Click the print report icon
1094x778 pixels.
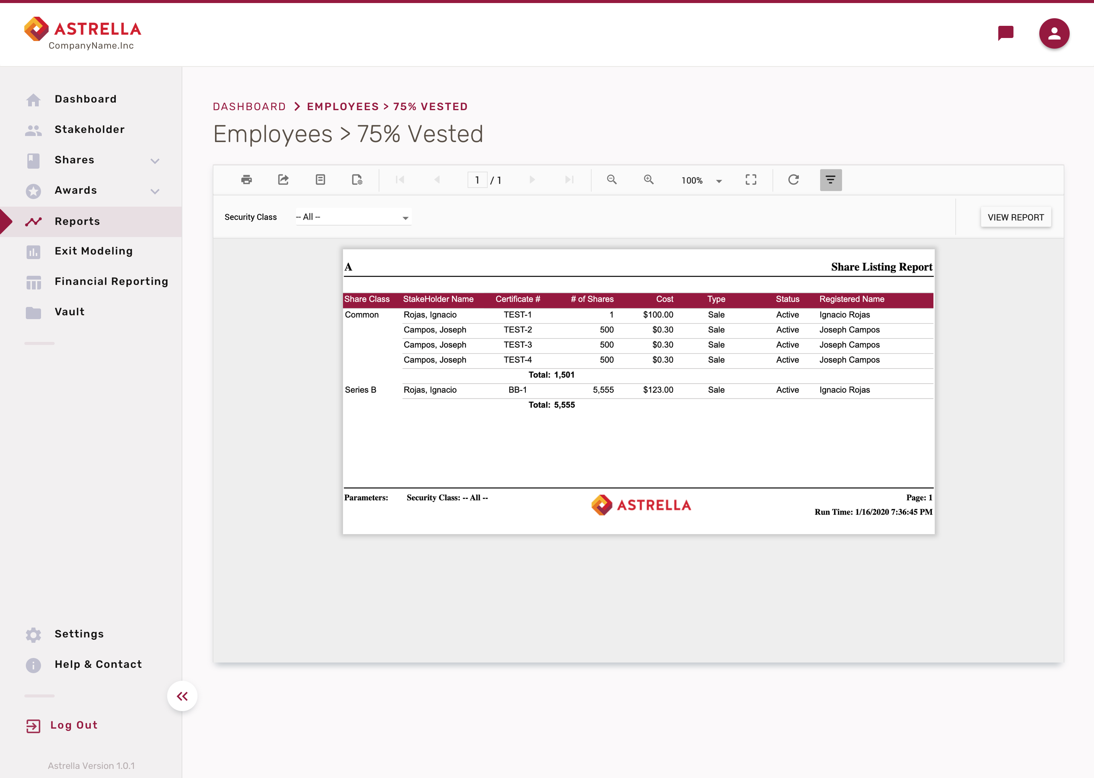point(246,180)
